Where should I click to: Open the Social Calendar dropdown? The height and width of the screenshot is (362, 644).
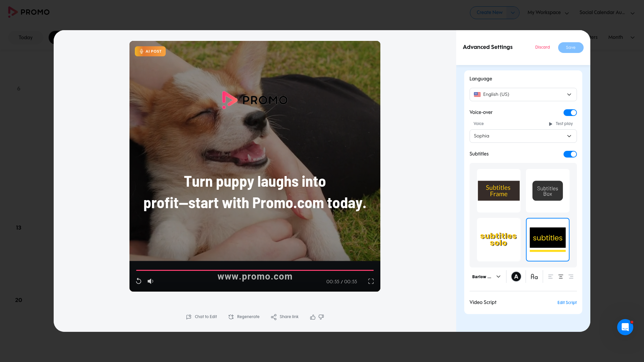[x=607, y=13]
